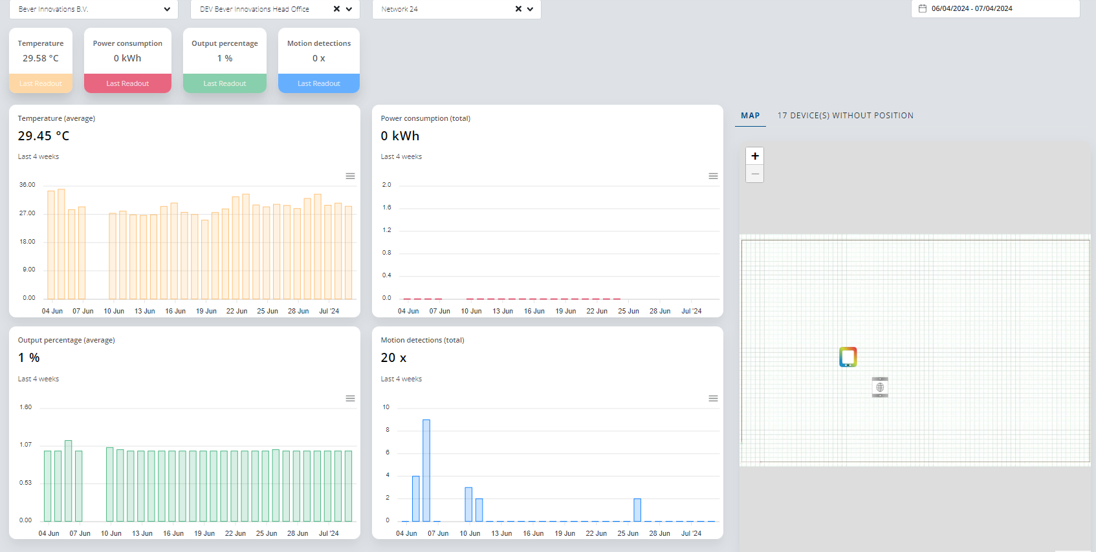The height and width of the screenshot is (552, 1096).
Task: Click the 20 x motion detections total
Action: [393, 357]
